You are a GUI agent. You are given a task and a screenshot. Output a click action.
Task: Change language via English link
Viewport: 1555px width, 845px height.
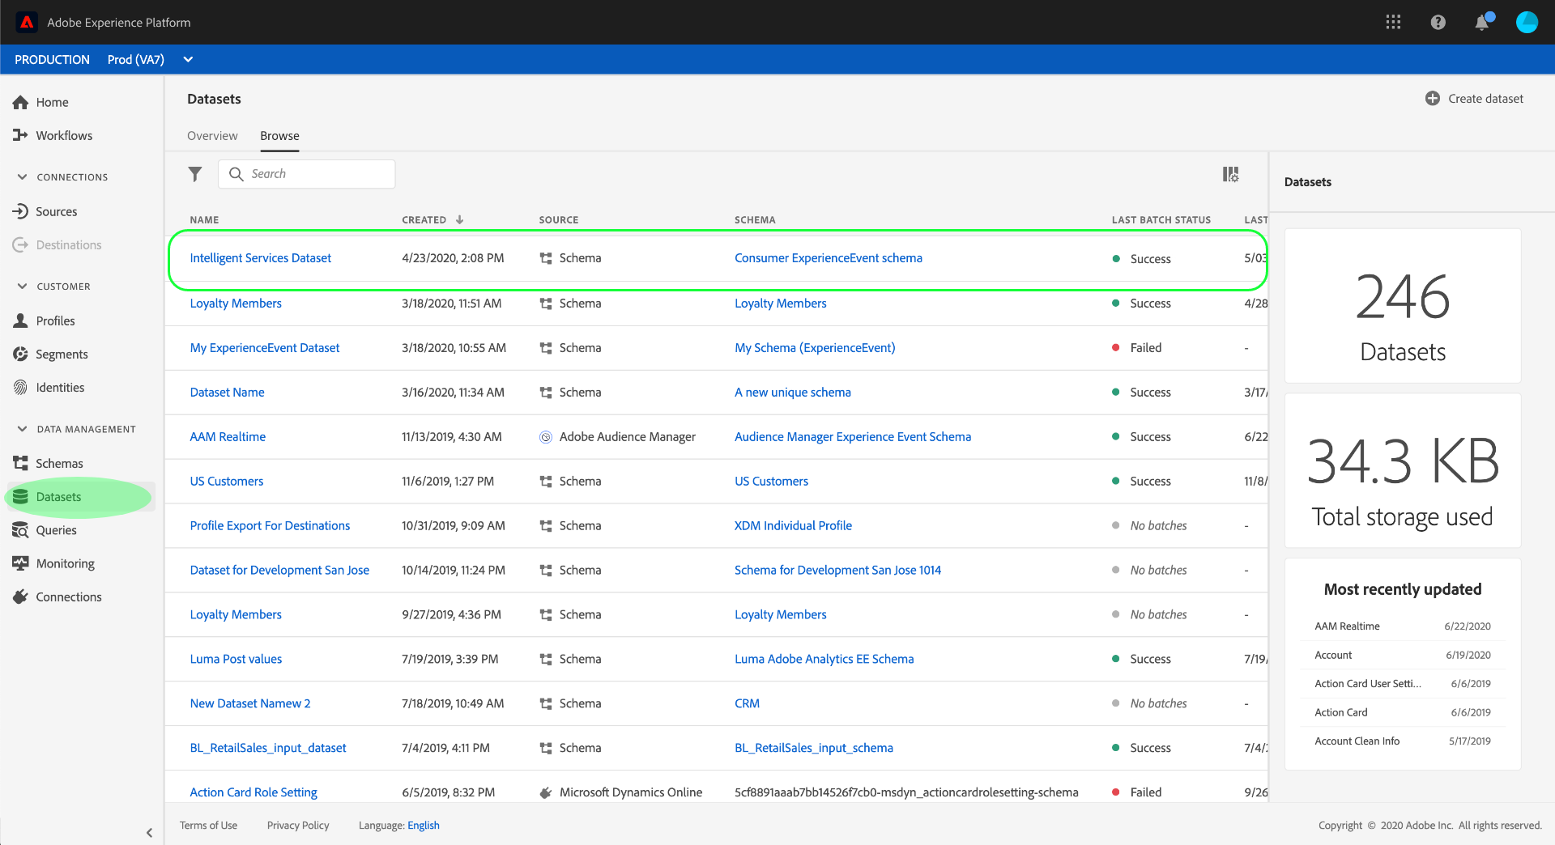[x=424, y=826]
